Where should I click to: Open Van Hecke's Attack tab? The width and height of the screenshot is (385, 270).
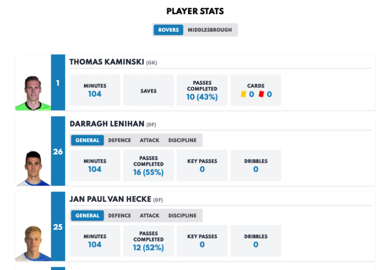point(149,216)
